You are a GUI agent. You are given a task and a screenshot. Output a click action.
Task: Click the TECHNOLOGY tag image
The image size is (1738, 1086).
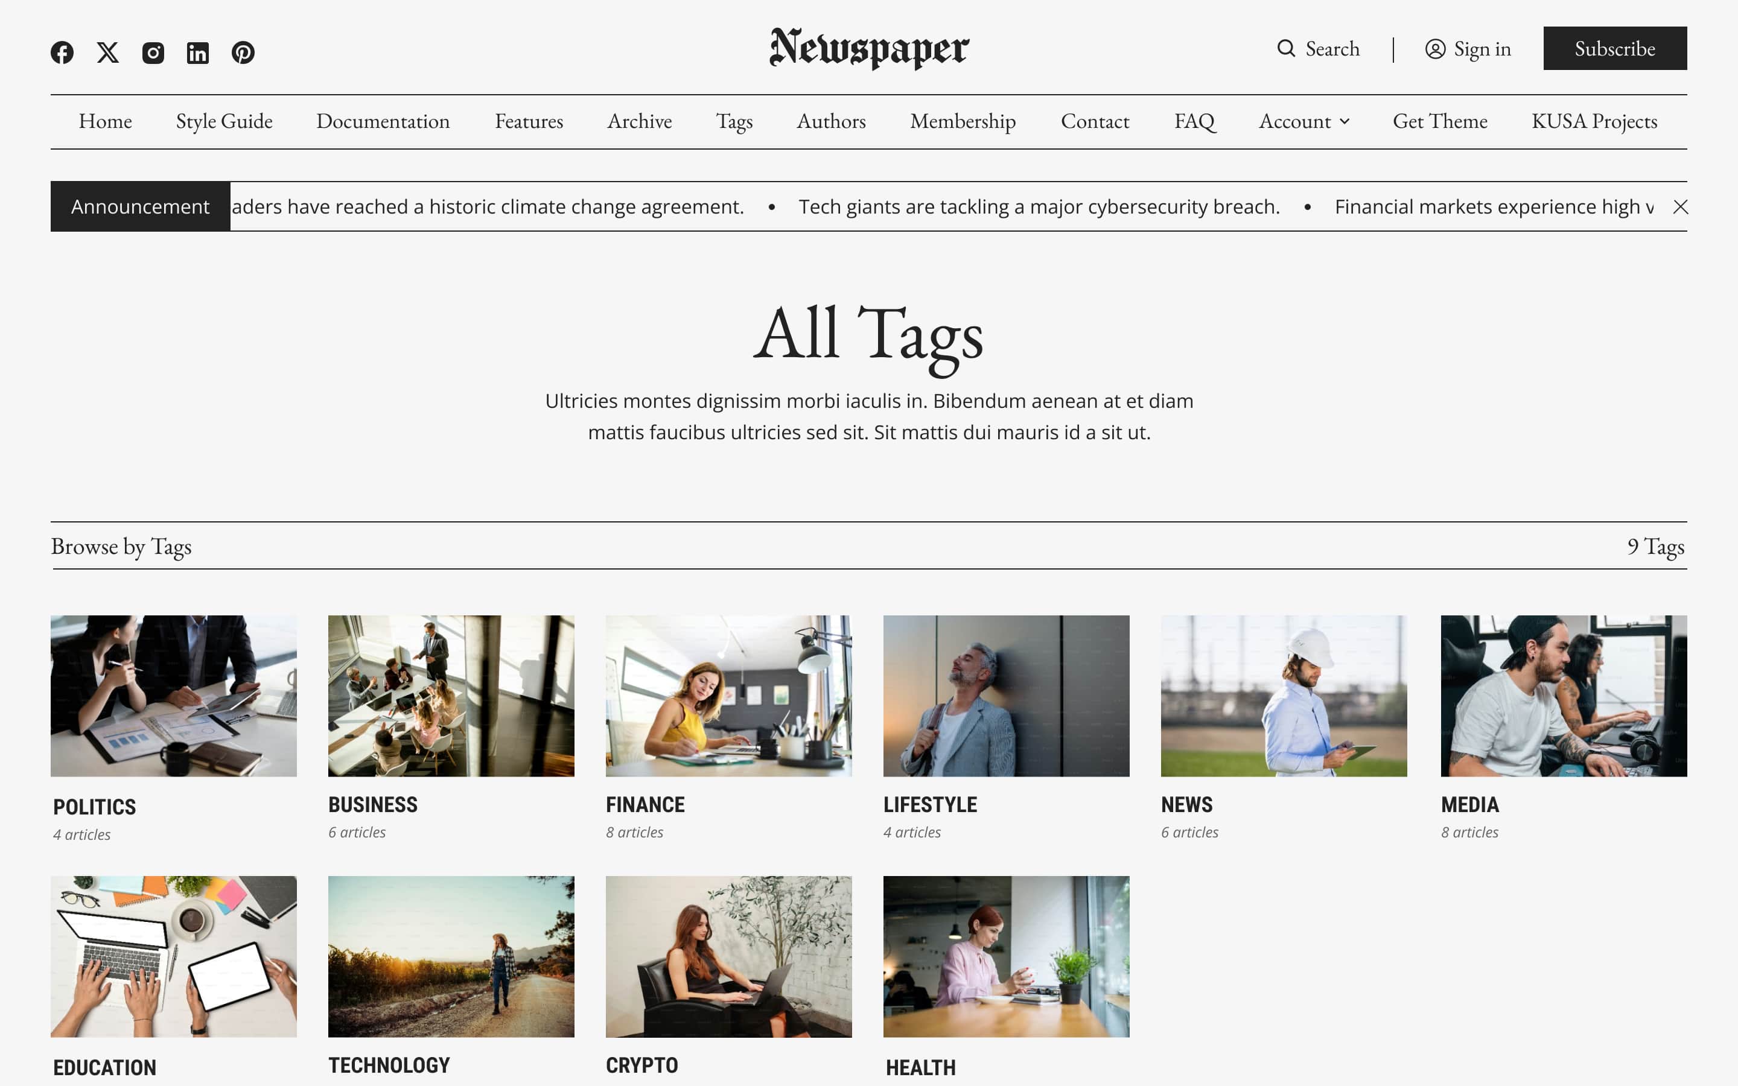coord(451,956)
